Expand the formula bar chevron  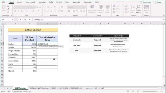tap(164, 20)
